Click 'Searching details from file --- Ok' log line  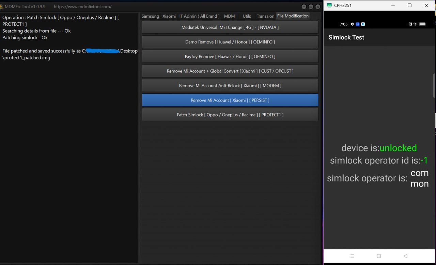pyautogui.click(x=36, y=31)
